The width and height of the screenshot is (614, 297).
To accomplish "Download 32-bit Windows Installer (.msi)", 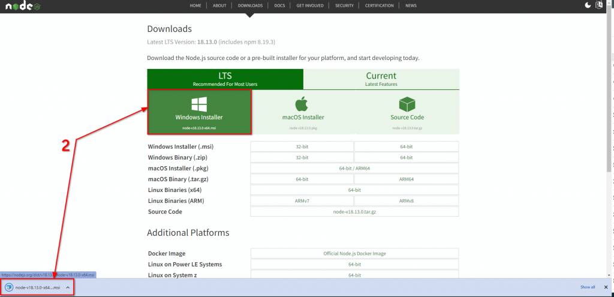I will [x=302, y=146].
